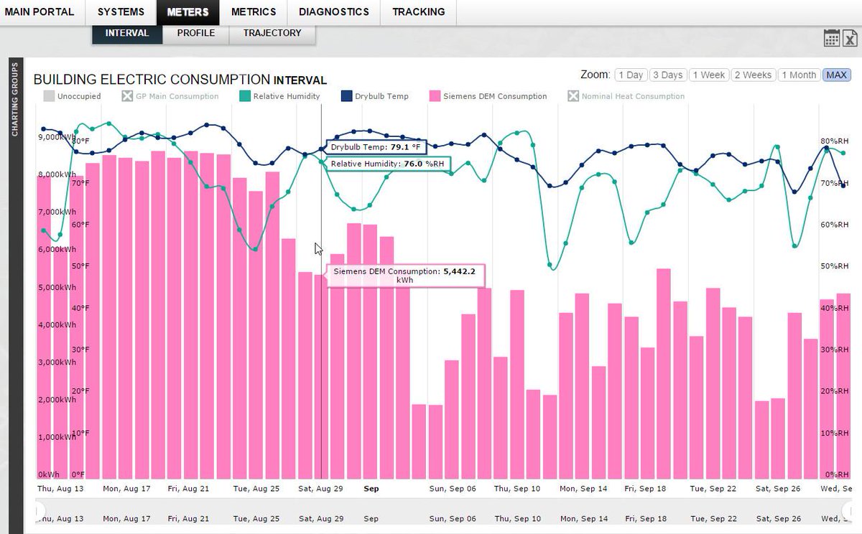
Task: Click the 'Tue, Aug 25' chart axis label
Action: [256, 488]
